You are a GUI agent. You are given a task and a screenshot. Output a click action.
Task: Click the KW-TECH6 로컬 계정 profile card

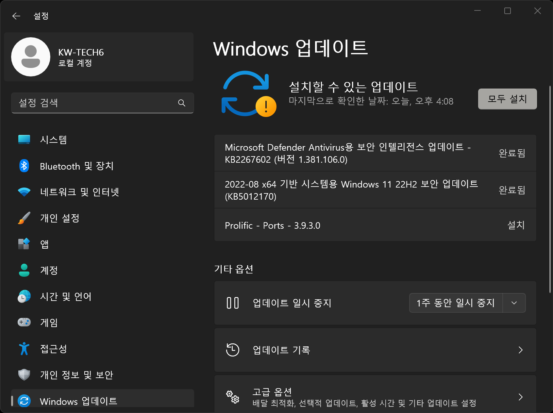click(99, 57)
